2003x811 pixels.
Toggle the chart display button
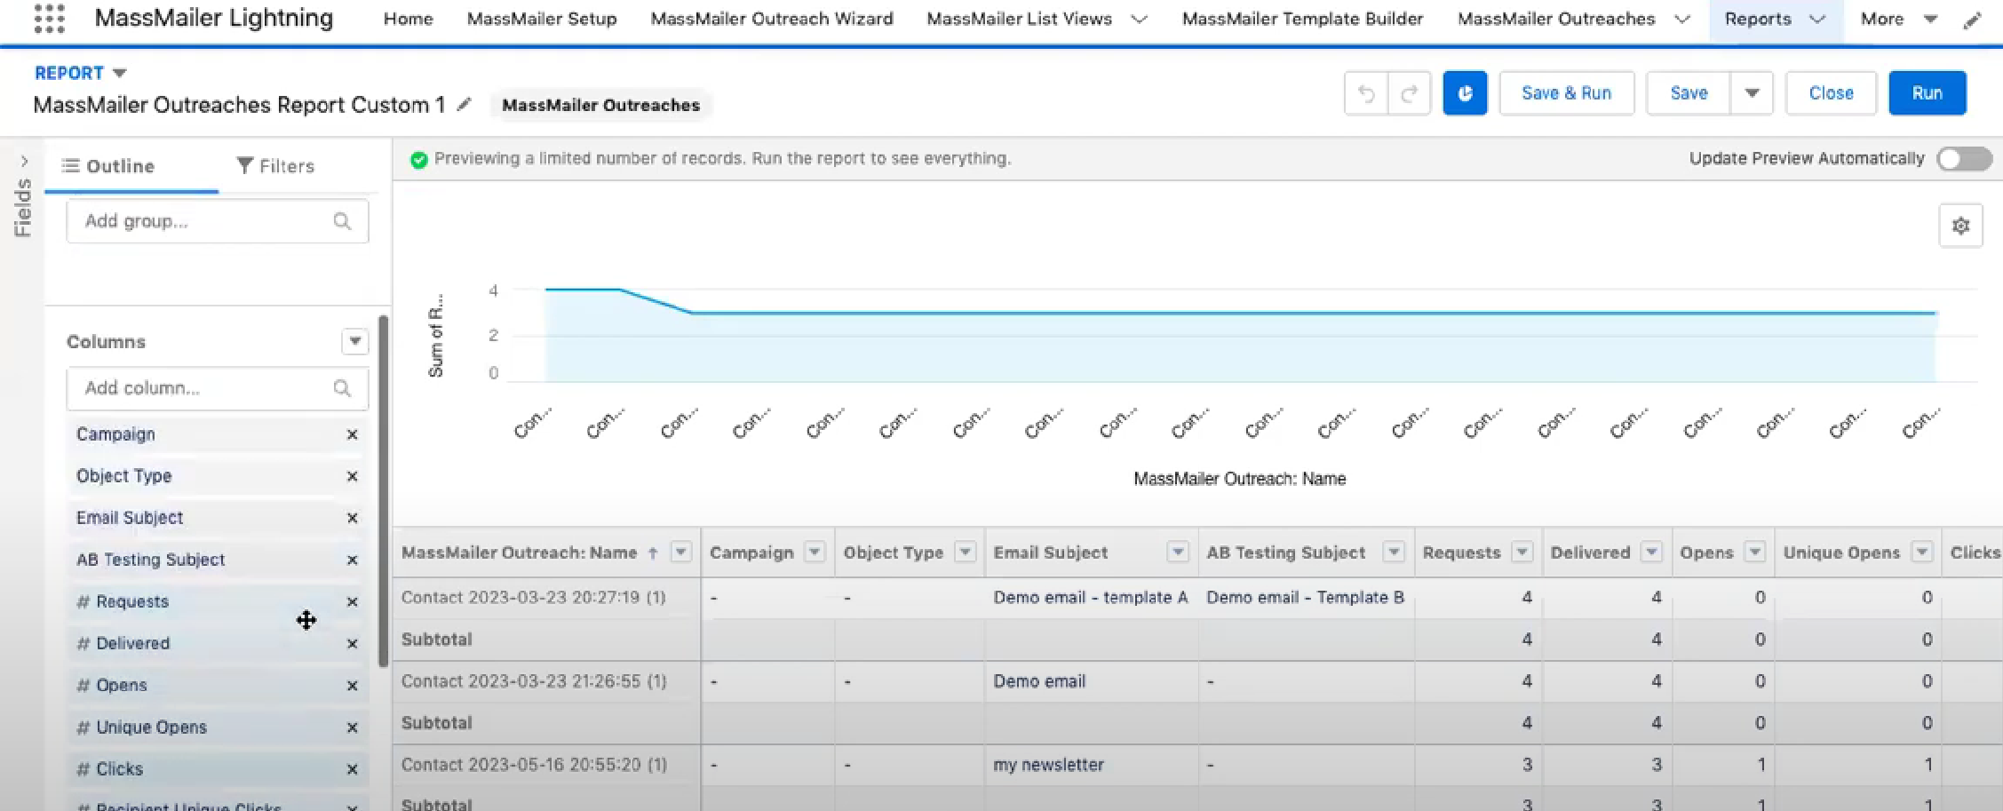(1465, 93)
